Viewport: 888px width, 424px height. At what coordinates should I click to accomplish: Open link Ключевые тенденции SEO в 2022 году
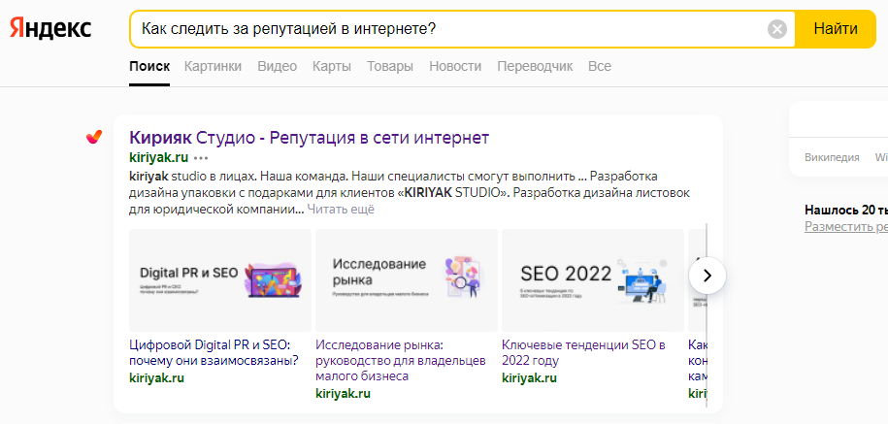point(583,352)
